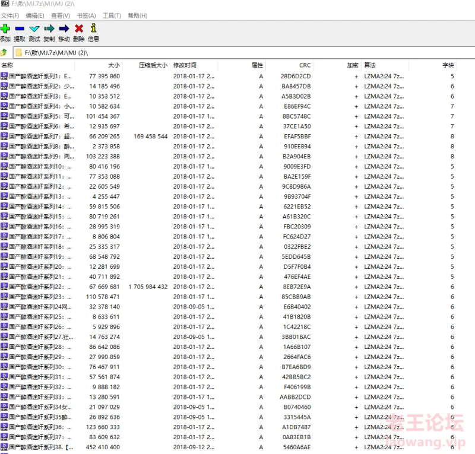Open the 文件(F) menu
The height and width of the screenshot is (454, 475).
10,15
